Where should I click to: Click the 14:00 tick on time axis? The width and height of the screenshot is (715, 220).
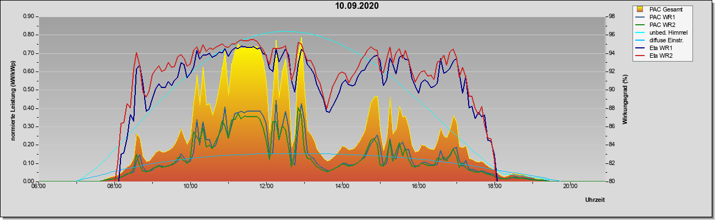click(x=342, y=186)
